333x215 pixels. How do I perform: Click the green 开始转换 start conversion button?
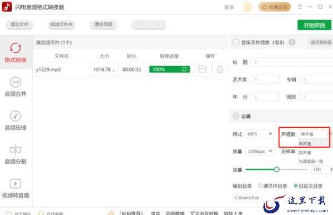(314, 25)
